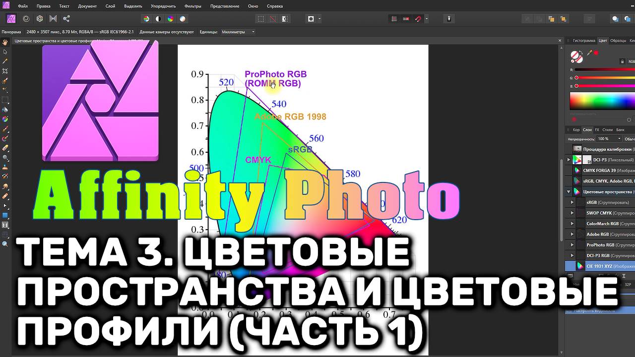Select the View hand tool
This screenshot has width=635, height=357.
[x=5, y=43]
